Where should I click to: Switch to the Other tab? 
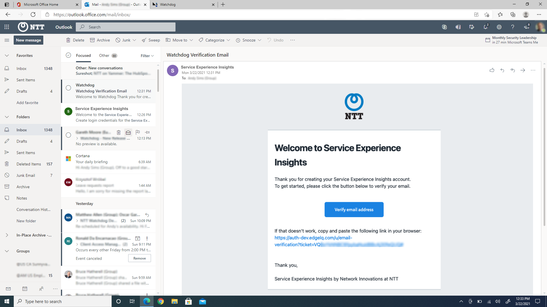click(x=108, y=55)
